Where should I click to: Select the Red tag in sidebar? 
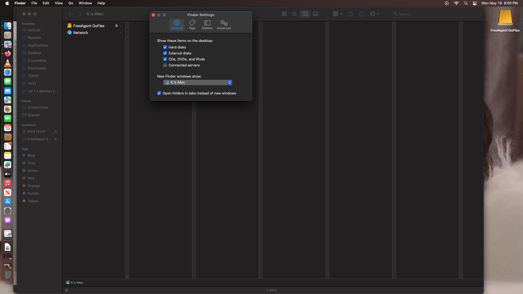[31, 178]
